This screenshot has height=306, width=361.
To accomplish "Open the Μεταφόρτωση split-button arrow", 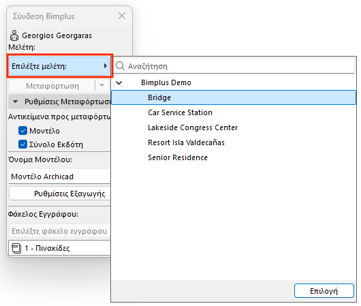I will [x=101, y=85].
